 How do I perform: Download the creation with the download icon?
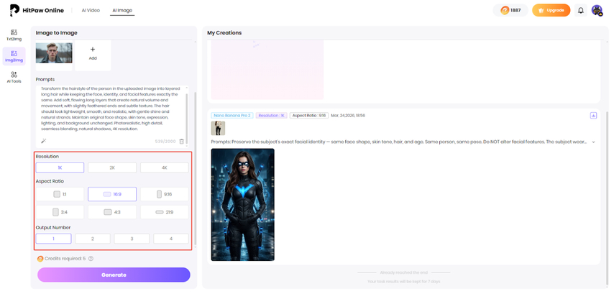(593, 115)
